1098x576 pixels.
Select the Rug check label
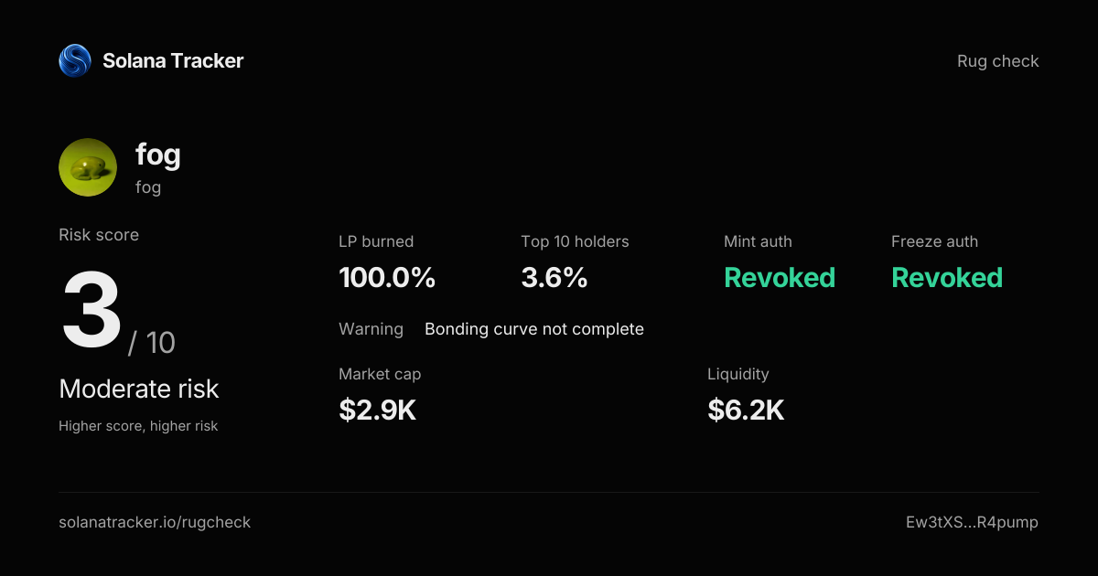tap(998, 61)
